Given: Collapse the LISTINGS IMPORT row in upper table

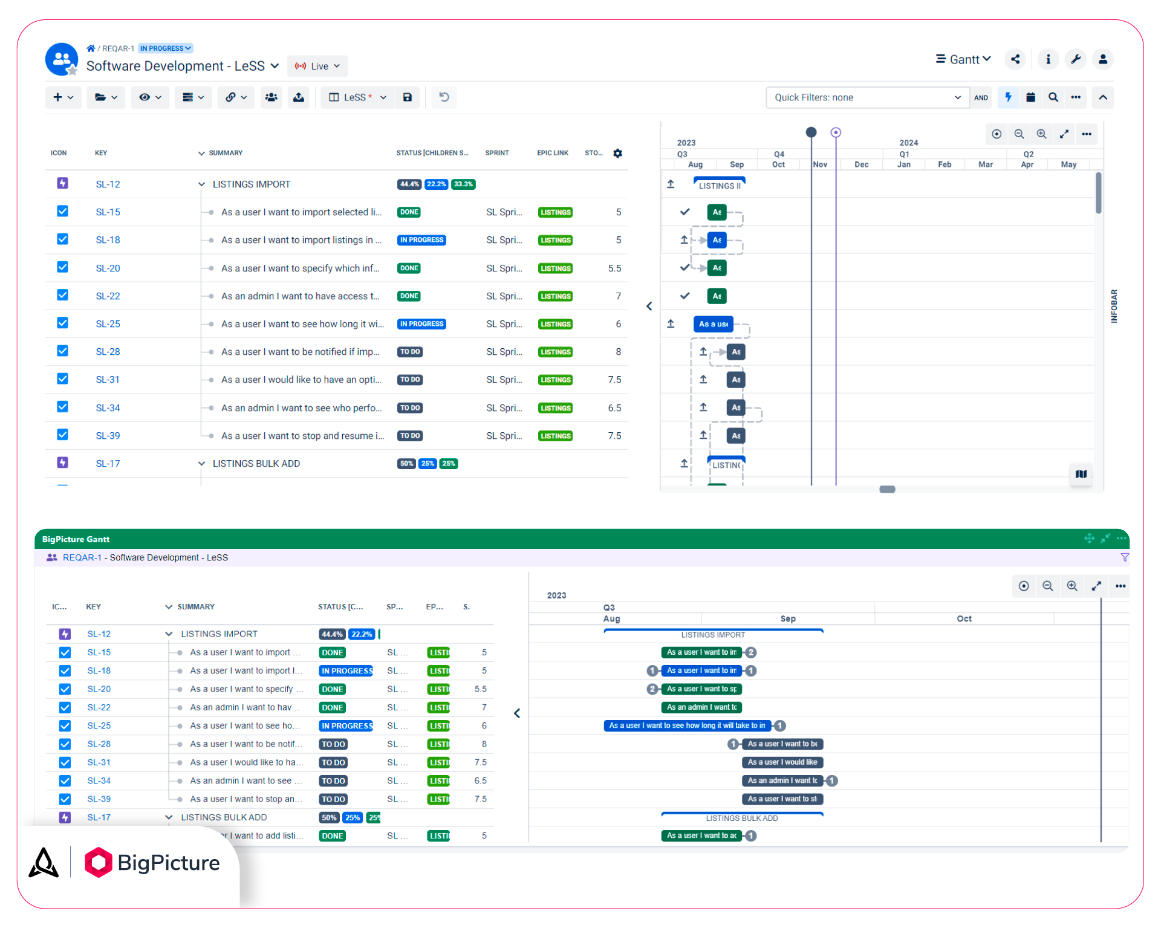Looking at the screenshot, I should click(201, 184).
